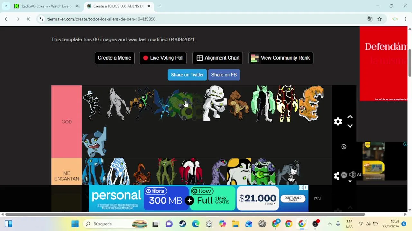Open File Explorer from taskbar
Screen dimensions: 412x231
tap(236, 224)
